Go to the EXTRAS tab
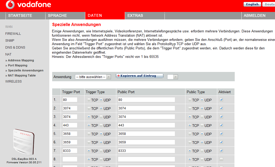The image size is (275, 167). click(135, 16)
